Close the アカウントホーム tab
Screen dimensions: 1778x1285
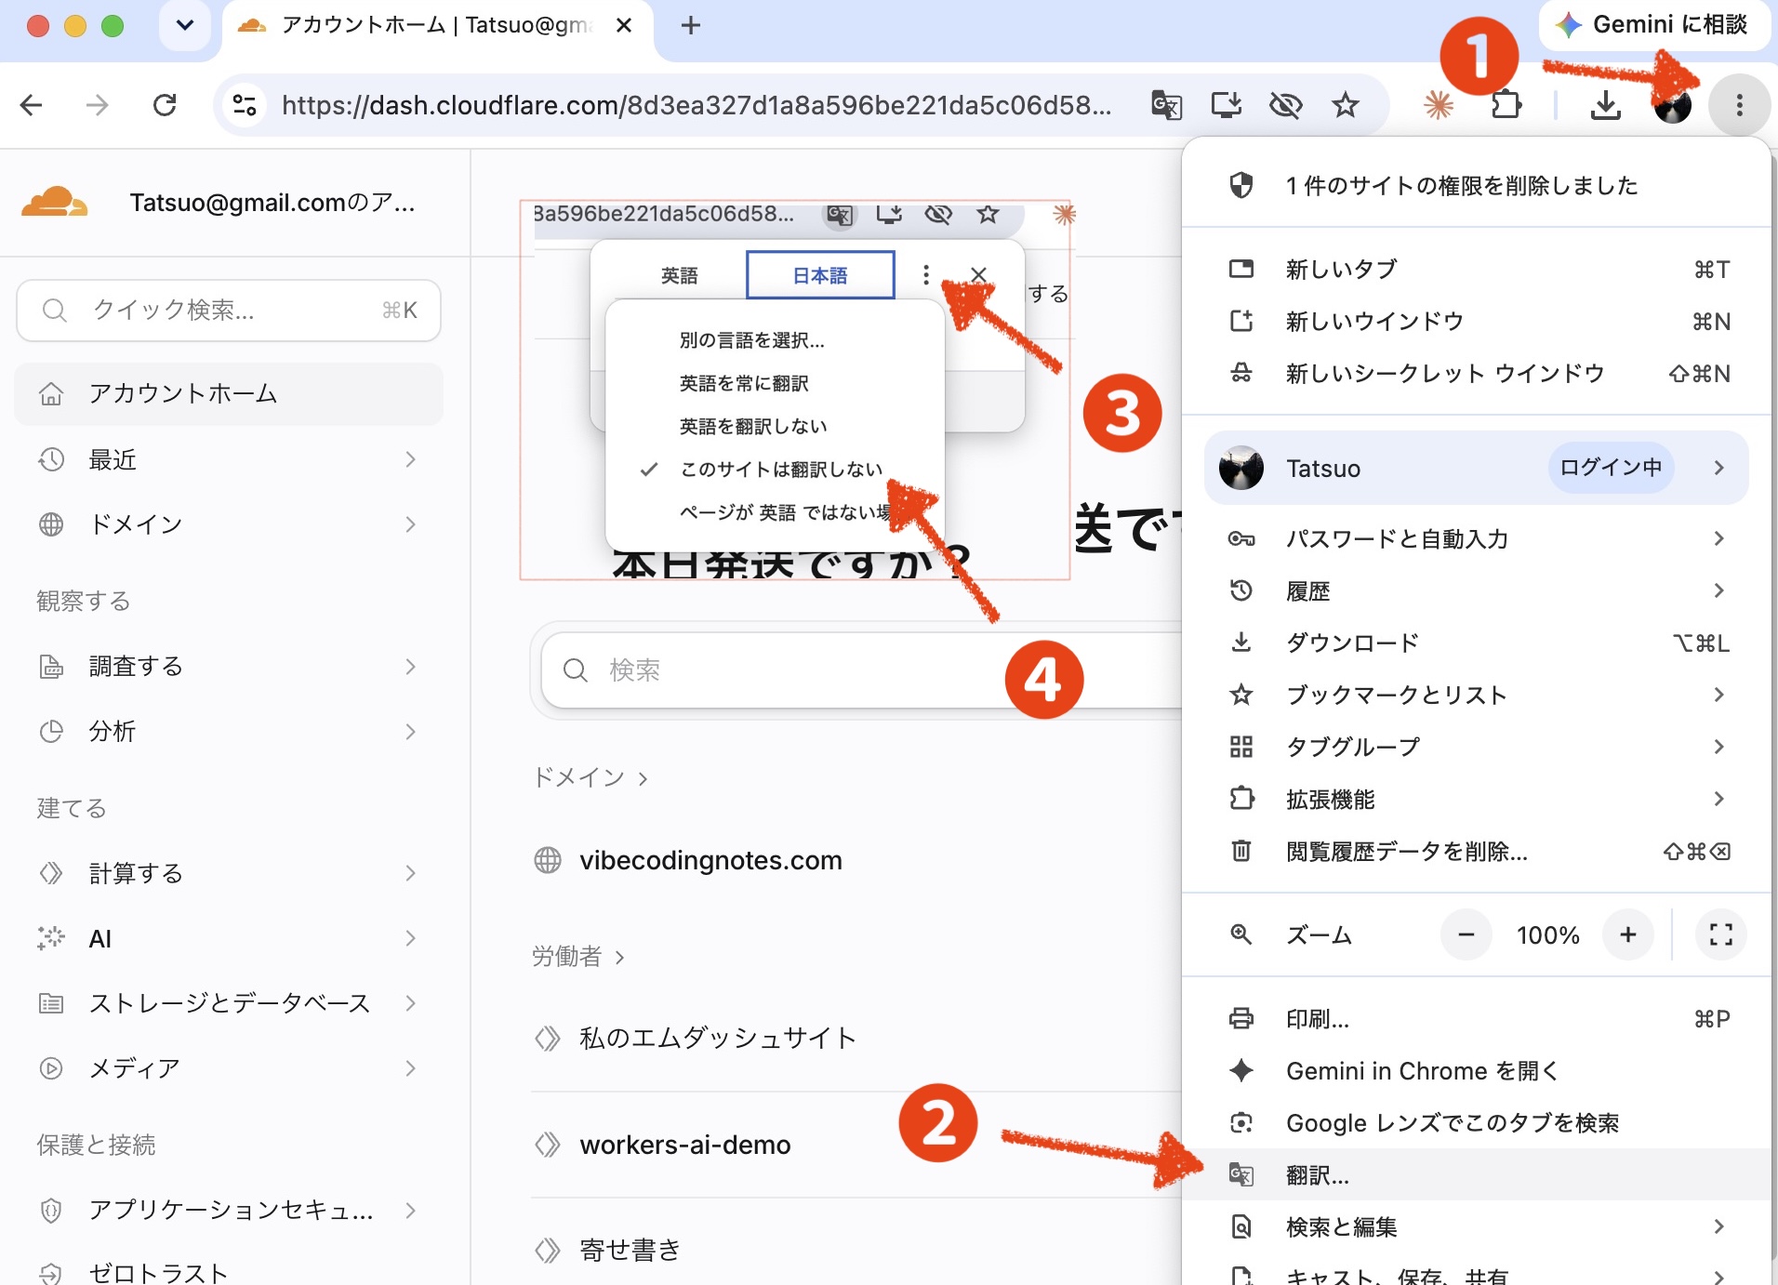(x=624, y=25)
